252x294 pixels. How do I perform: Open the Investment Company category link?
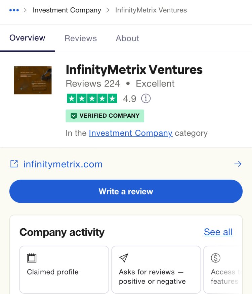pos(131,133)
